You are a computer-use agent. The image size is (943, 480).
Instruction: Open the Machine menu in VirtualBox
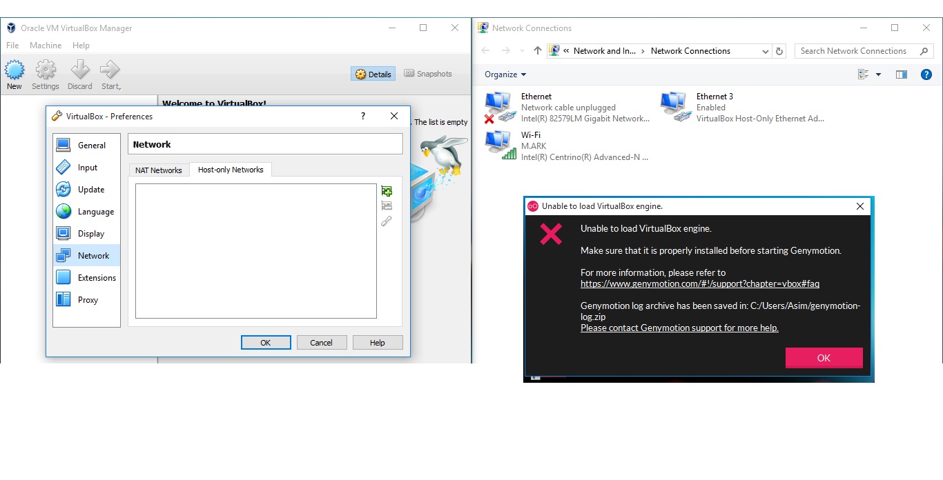pyautogui.click(x=46, y=46)
